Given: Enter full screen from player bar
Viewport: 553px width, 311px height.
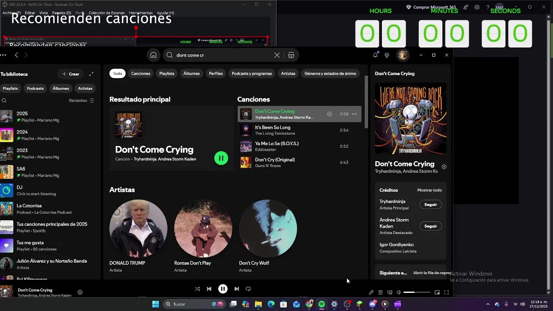Looking at the screenshot, I should 446,292.
